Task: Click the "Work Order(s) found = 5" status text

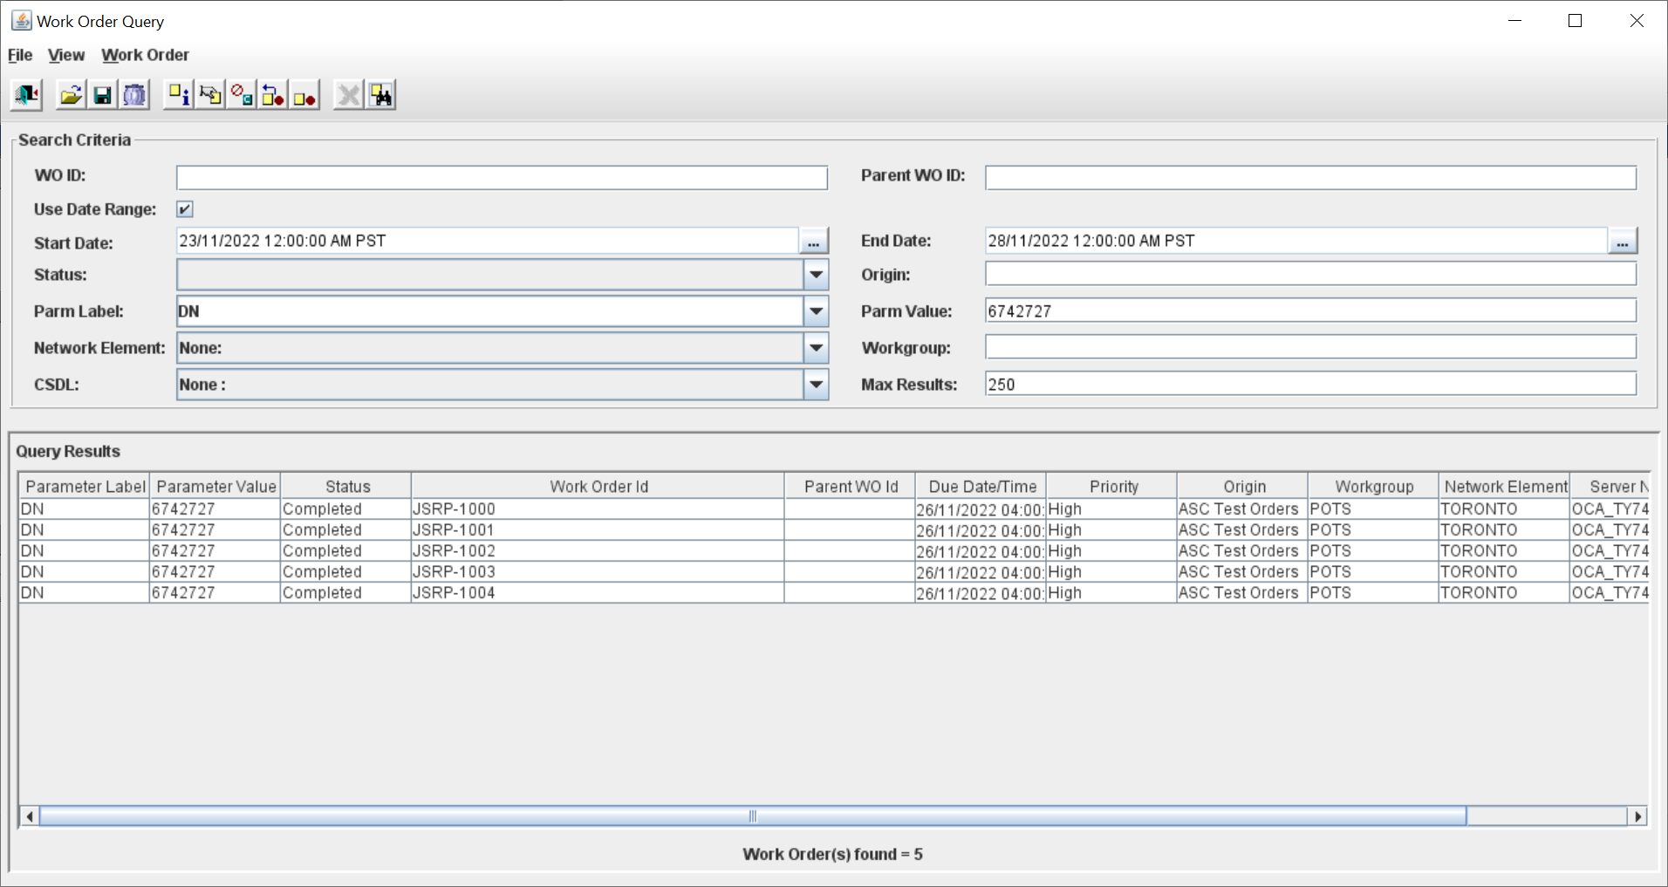Action: coord(832,855)
